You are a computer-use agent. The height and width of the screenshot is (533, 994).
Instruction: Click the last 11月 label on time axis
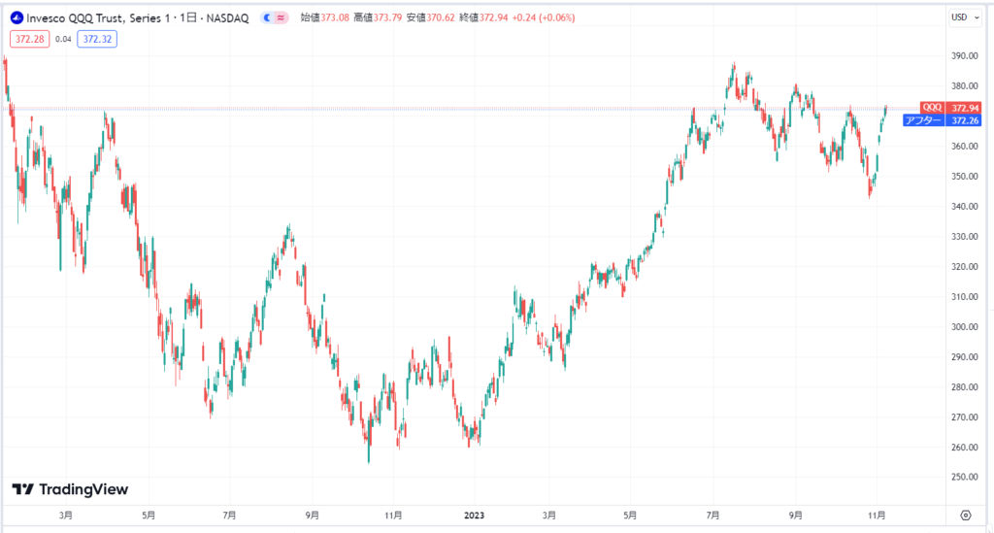877,516
